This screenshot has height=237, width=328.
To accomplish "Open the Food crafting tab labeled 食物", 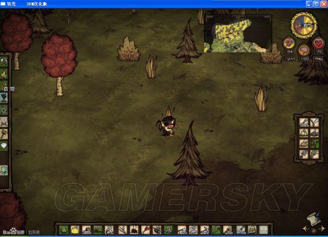I will (x=4, y=86).
